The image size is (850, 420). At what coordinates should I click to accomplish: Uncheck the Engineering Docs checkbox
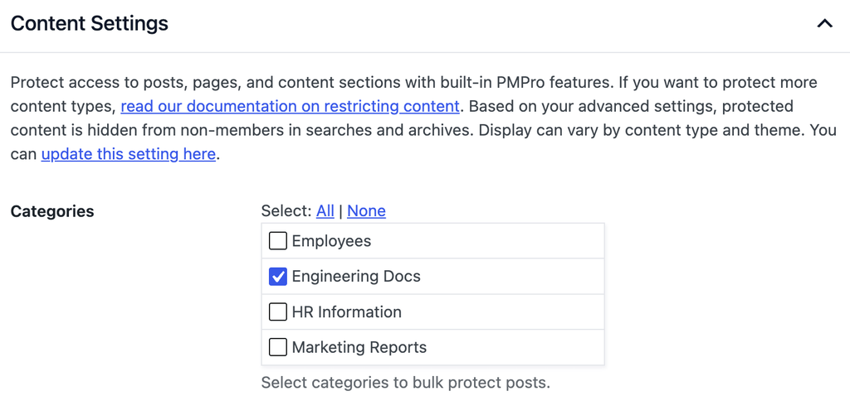click(277, 277)
